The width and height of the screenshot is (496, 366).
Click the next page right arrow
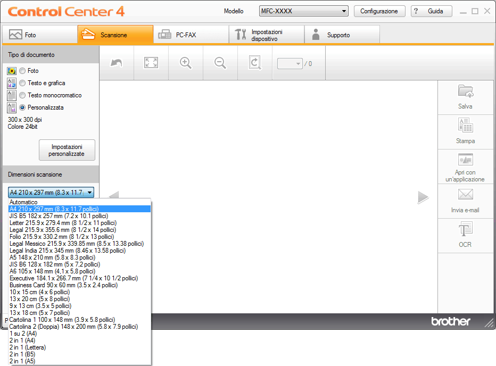tap(423, 197)
